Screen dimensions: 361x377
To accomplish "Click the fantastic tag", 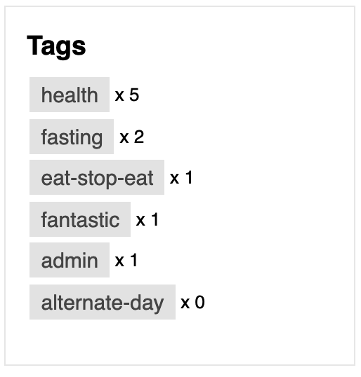I will tap(80, 219).
